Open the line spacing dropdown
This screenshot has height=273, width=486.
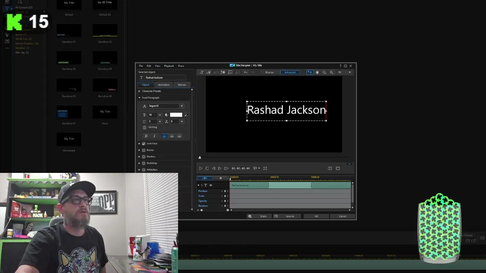coord(159,122)
